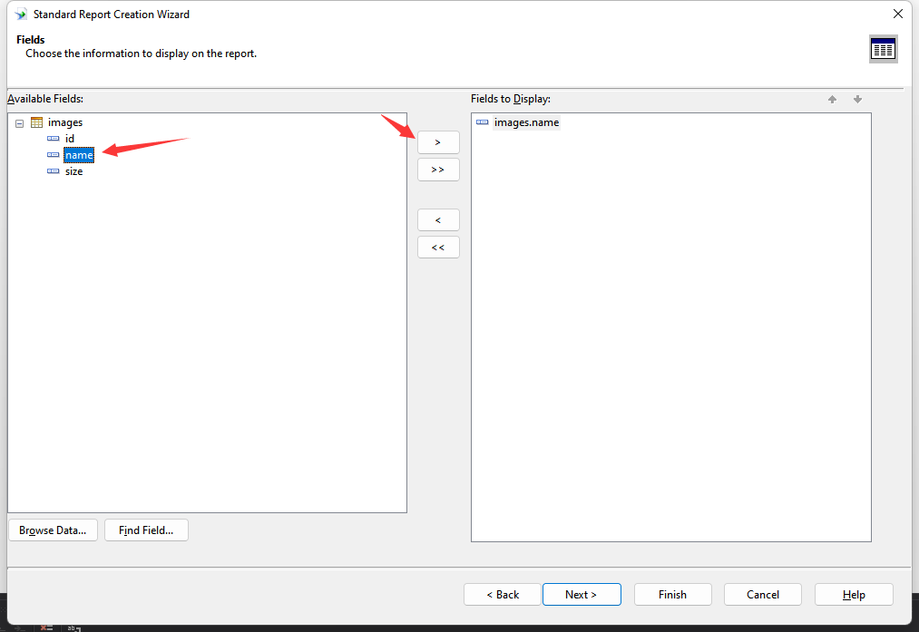
Task: Click Finish to complete the wizard
Action: [672, 595]
